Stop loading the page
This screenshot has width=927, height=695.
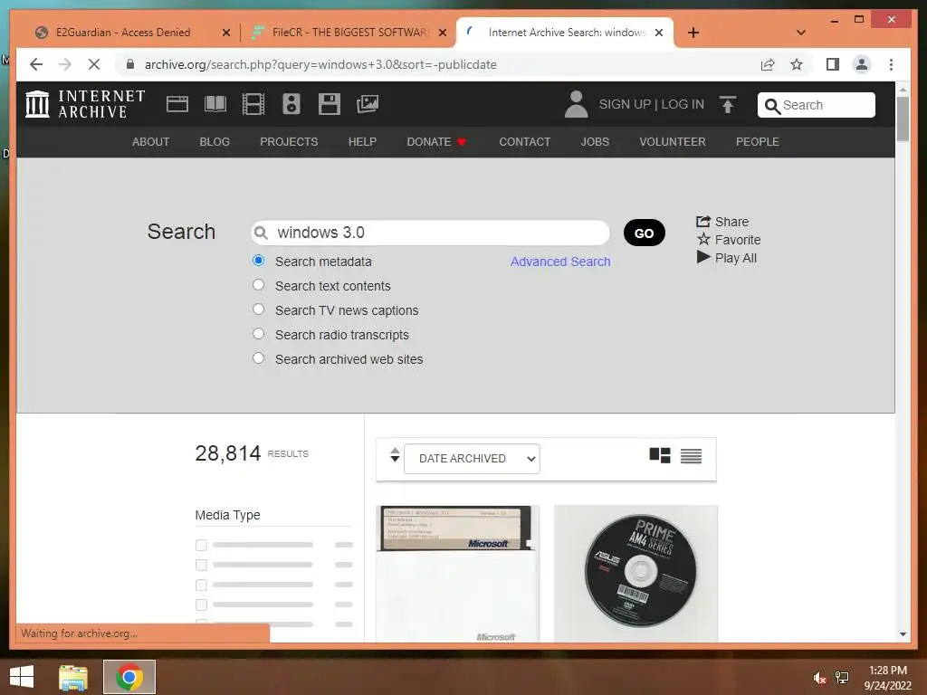(94, 64)
